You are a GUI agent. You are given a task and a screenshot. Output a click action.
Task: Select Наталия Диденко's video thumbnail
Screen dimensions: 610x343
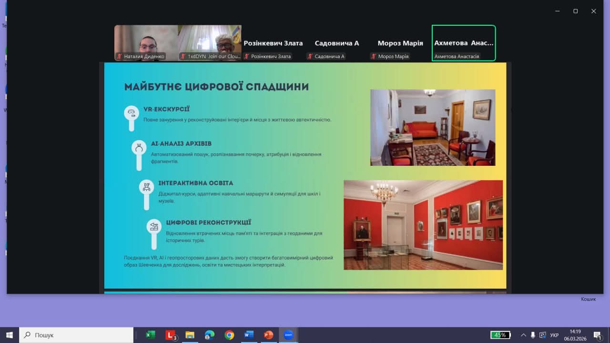pyautogui.click(x=146, y=43)
